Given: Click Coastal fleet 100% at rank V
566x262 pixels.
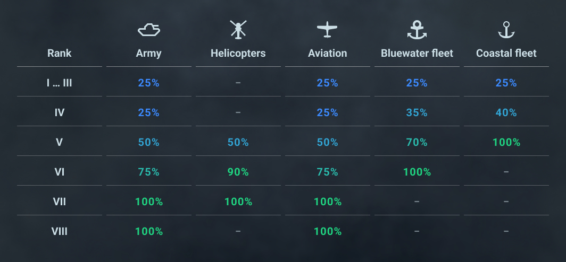Looking at the screenshot, I should 506,142.
